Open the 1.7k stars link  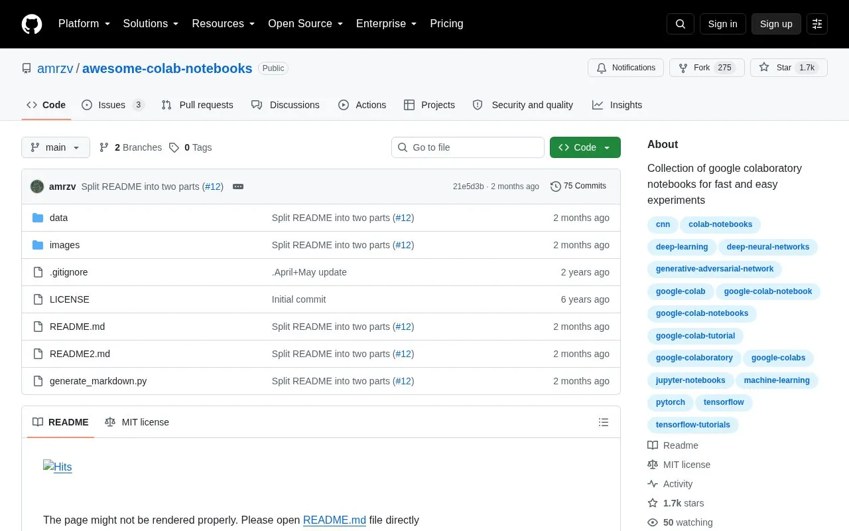(x=676, y=503)
